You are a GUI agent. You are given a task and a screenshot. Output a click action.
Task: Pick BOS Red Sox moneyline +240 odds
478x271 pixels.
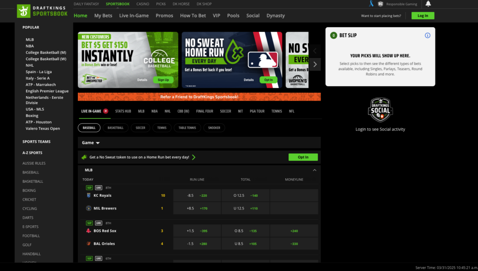click(x=294, y=231)
